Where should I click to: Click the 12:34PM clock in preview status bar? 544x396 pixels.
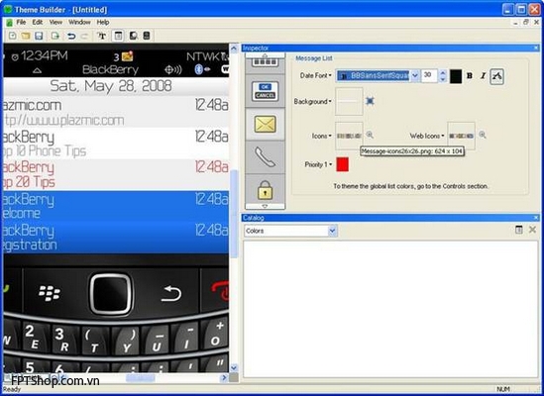[x=44, y=56]
